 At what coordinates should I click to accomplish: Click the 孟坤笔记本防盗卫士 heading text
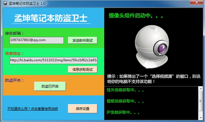(51, 18)
